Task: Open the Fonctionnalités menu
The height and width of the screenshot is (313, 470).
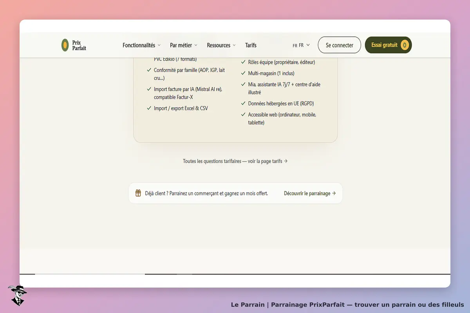Action: pyautogui.click(x=141, y=45)
